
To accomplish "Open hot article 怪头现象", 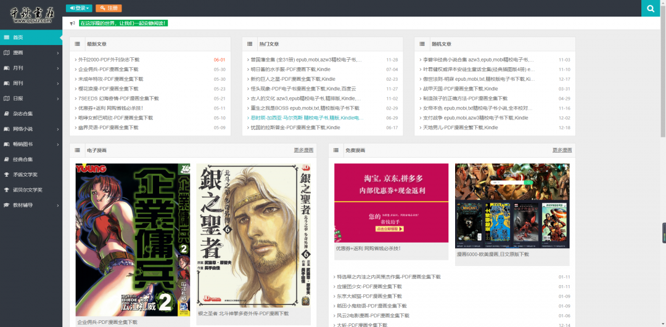I will [303, 89].
